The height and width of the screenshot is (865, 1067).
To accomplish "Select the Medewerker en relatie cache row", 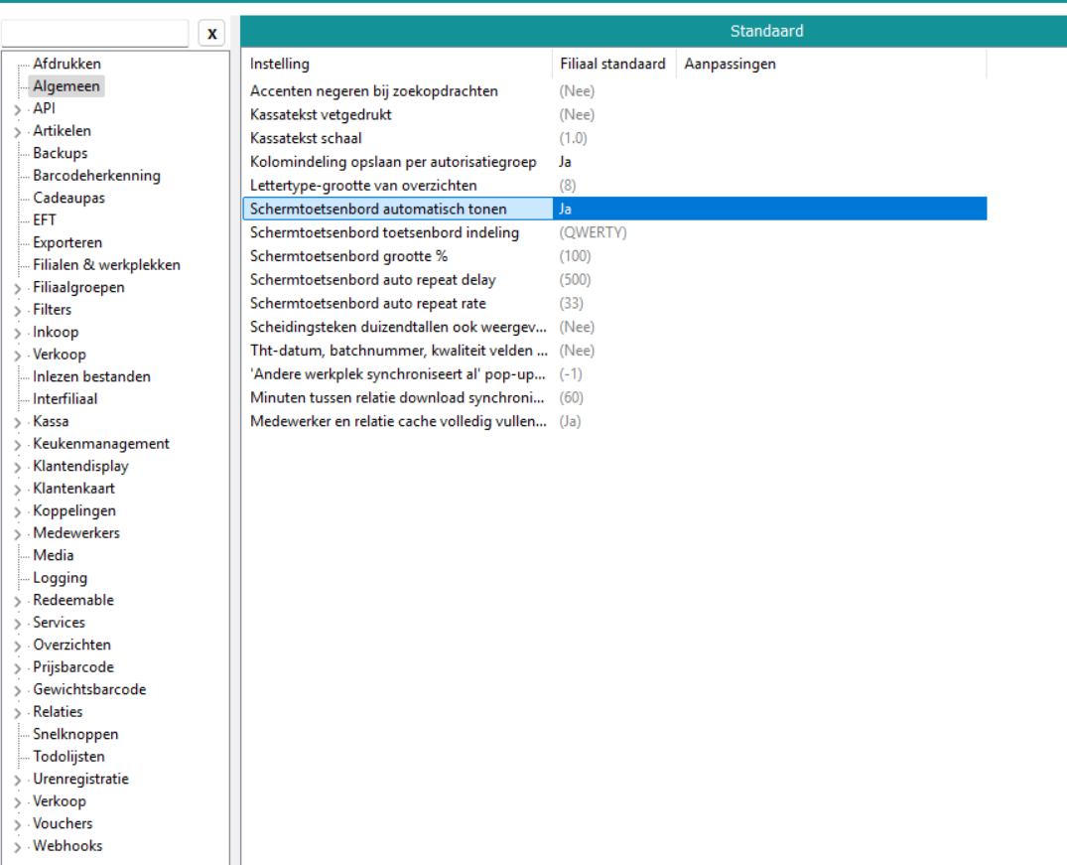I will tap(397, 421).
